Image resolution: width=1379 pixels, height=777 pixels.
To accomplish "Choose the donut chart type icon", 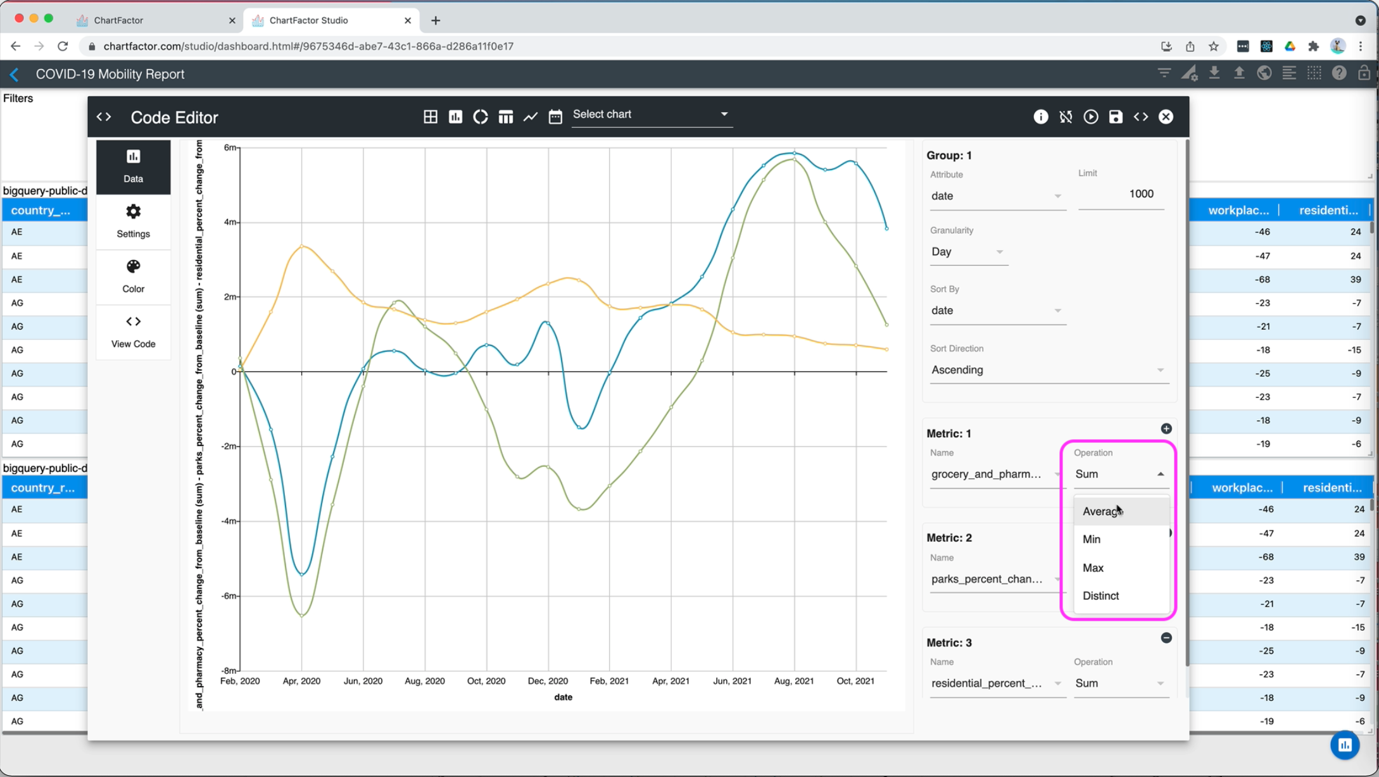I will point(481,117).
